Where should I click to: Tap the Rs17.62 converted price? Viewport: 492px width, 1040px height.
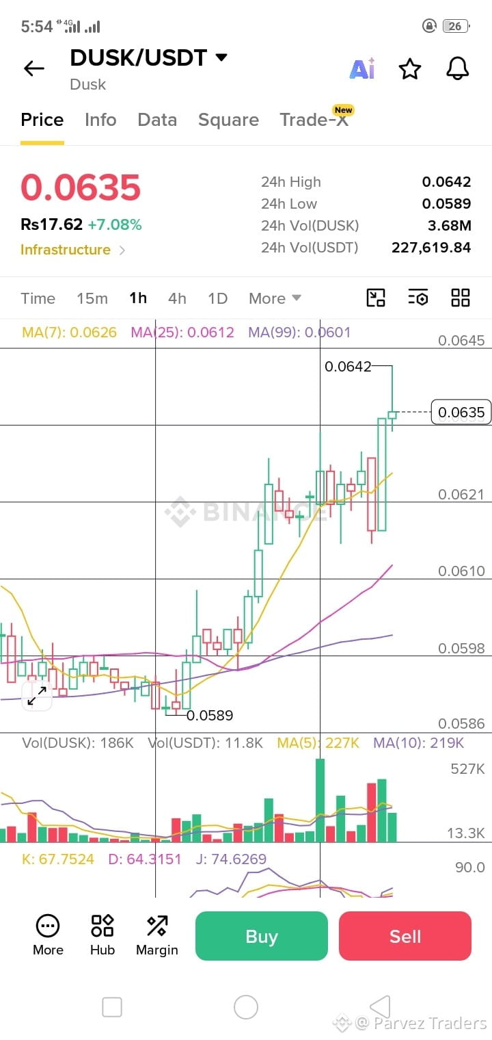click(52, 224)
